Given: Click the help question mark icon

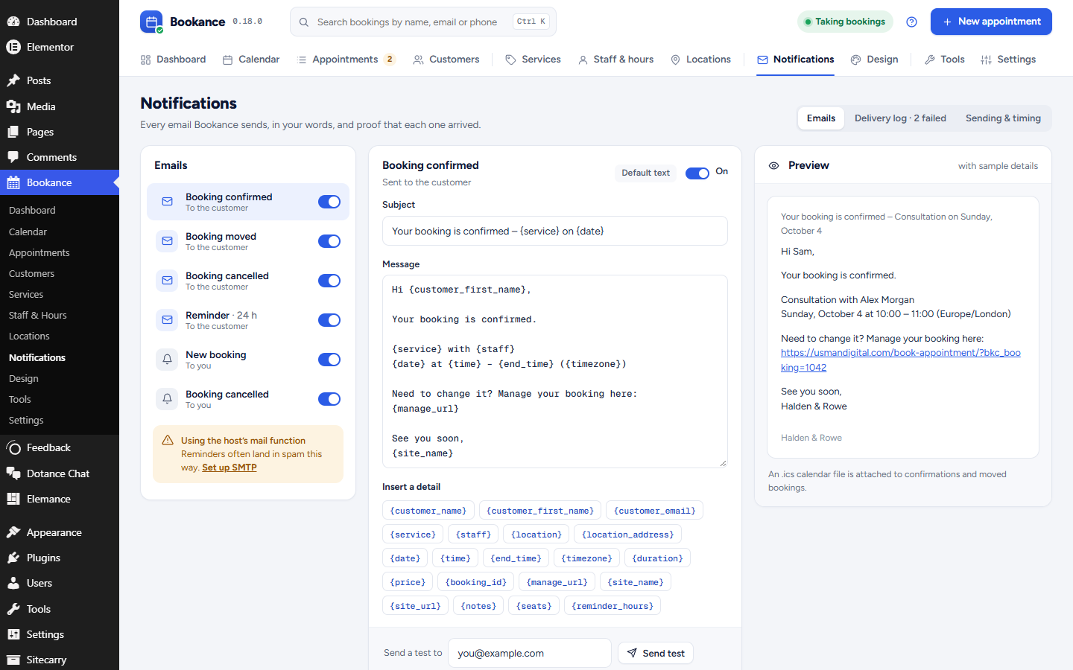Looking at the screenshot, I should 911,22.
